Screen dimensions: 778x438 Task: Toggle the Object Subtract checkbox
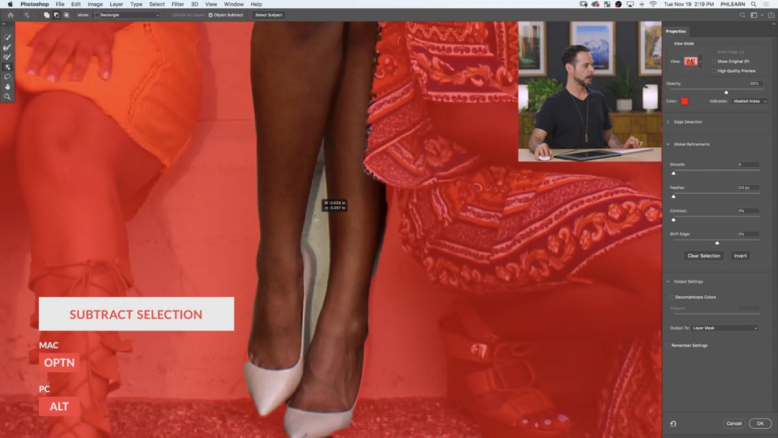click(x=210, y=15)
